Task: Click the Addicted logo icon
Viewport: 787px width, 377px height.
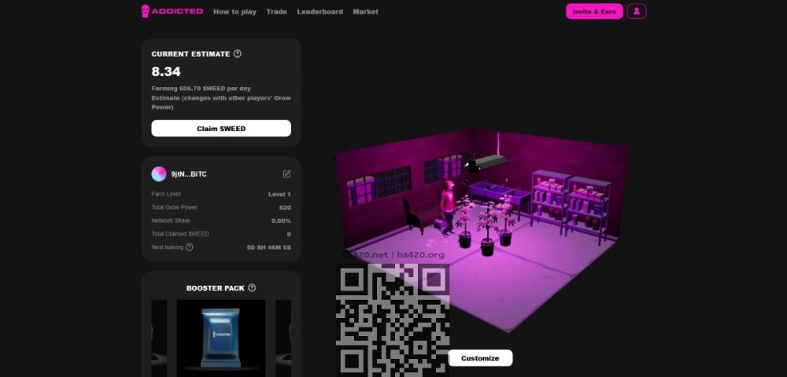Action: coord(146,11)
